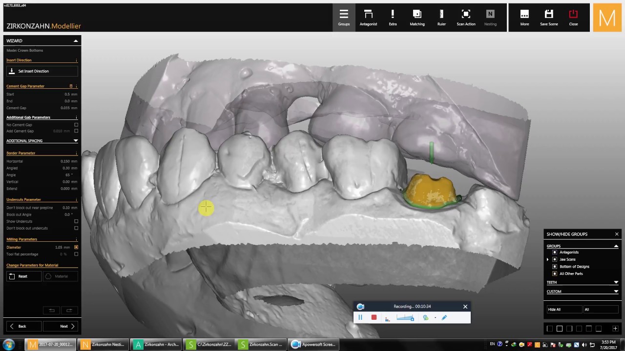Collapse the Wizard panel
625x351 pixels.
(x=76, y=41)
